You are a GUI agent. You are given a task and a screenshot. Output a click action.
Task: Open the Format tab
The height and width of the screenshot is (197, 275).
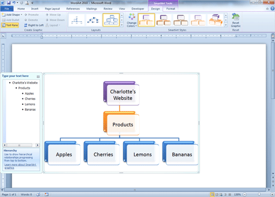point(171,8)
